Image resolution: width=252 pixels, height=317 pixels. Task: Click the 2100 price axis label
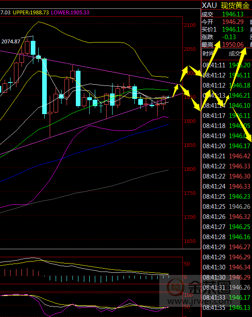[190, 25]
